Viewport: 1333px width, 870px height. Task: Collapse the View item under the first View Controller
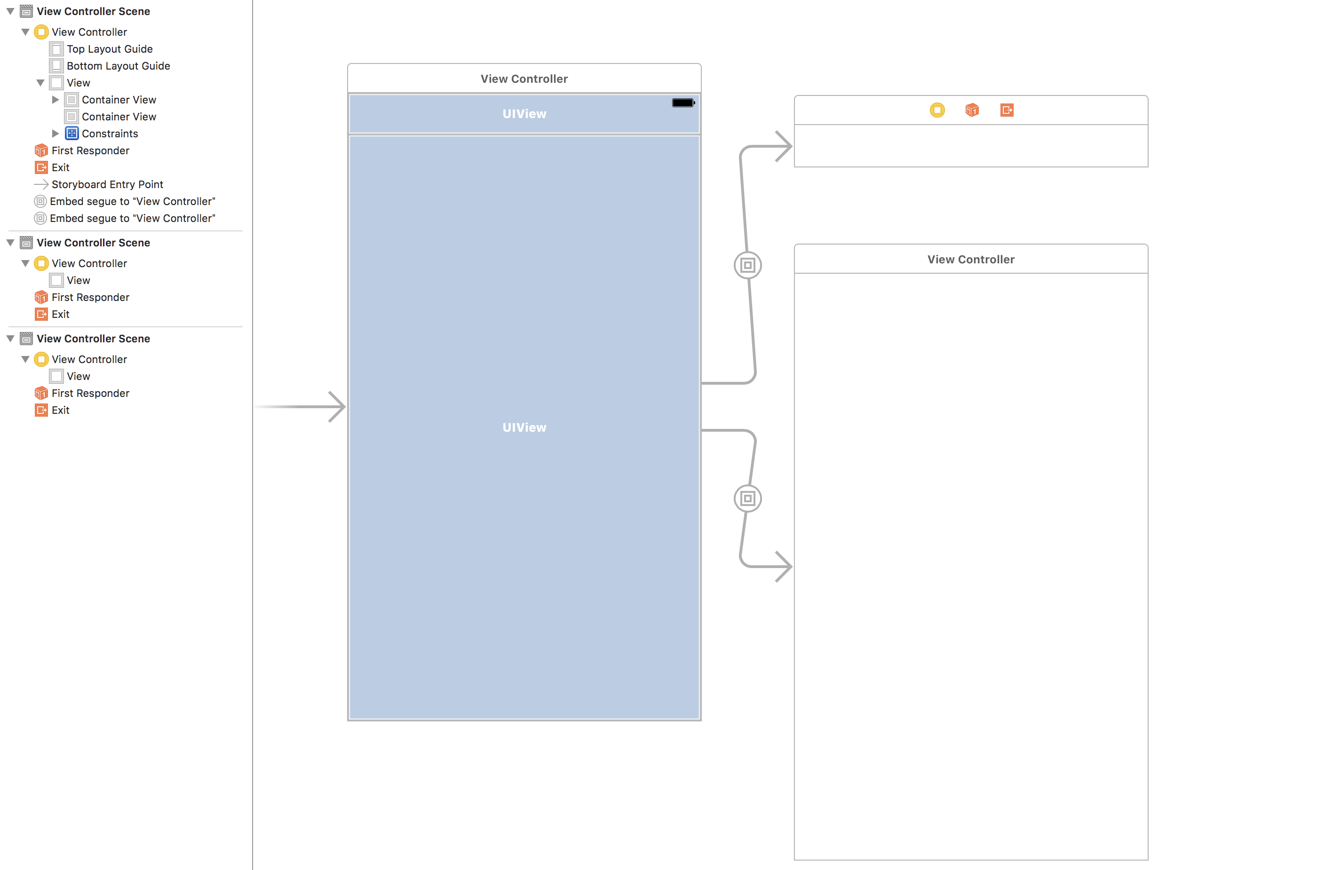coord(40,83)
